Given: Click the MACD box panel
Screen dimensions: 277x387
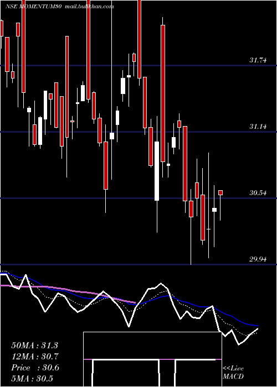Looking at the screenshot, I should (152, 359).
